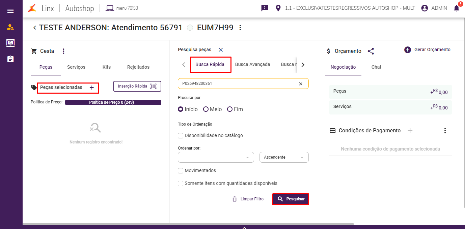Enable Somente itens com quantidades disponíveis
The width and height of the screenshot is (465, 229).
[x=181, y=184]
